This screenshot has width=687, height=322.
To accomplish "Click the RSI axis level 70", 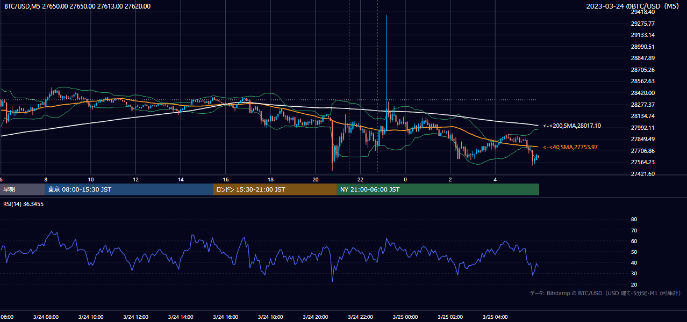I will point(634,230).
